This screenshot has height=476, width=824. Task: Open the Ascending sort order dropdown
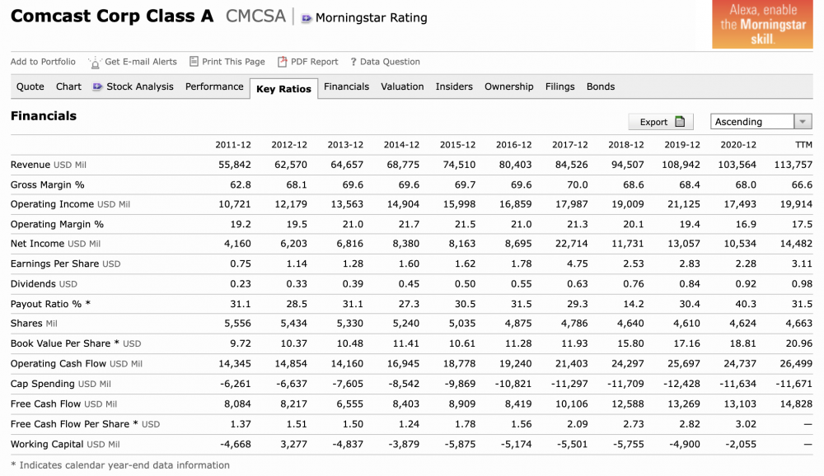click(x=751, y=122)
